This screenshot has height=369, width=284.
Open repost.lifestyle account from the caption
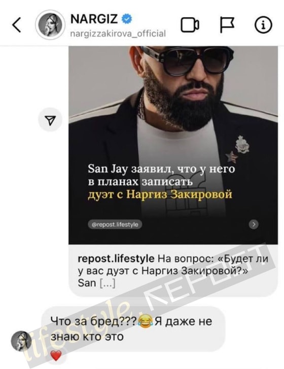116,259
